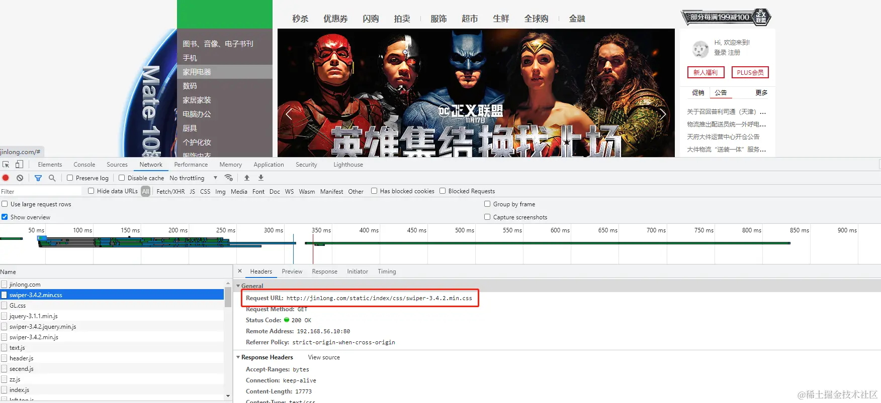Check Has blocked cookies option
The width and height of the screenshot is (881, 403).
[374, 191]
